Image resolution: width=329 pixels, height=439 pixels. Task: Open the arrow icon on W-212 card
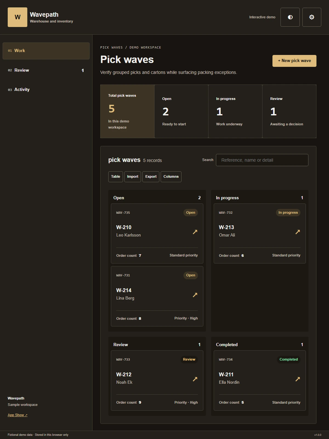[195, 379]
